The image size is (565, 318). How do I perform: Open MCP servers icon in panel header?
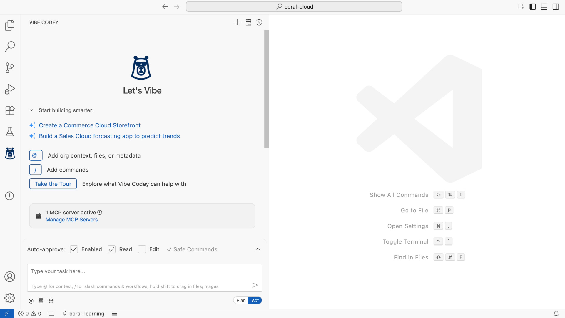click(x=248, y=22)
